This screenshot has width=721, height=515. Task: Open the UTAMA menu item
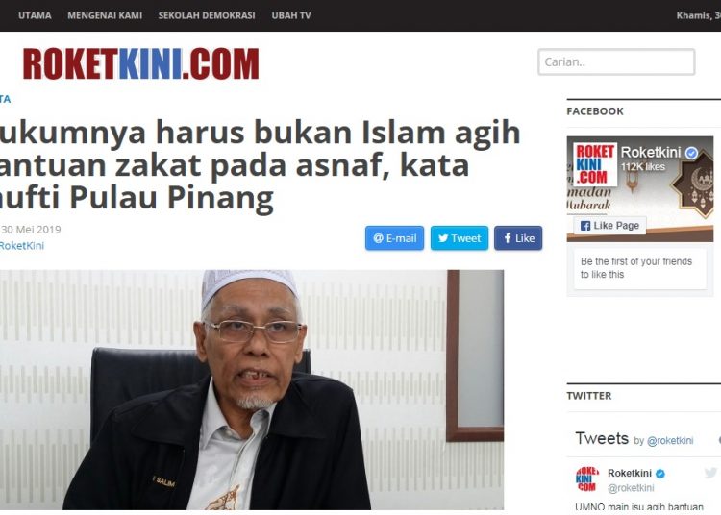pos(35,15)
